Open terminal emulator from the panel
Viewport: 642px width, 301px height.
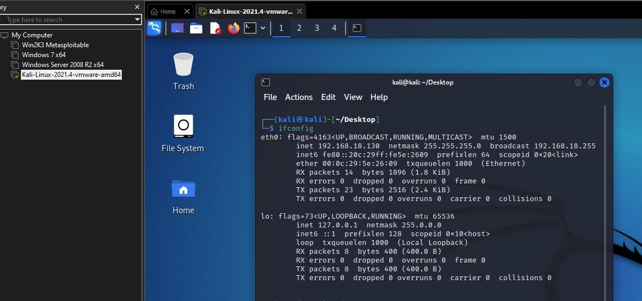coord(250,27)
